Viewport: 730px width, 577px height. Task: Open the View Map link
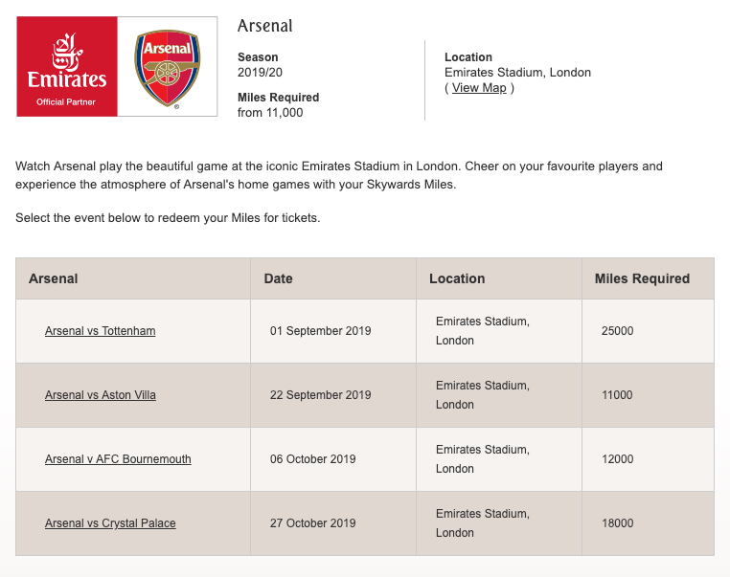point(479,88)
